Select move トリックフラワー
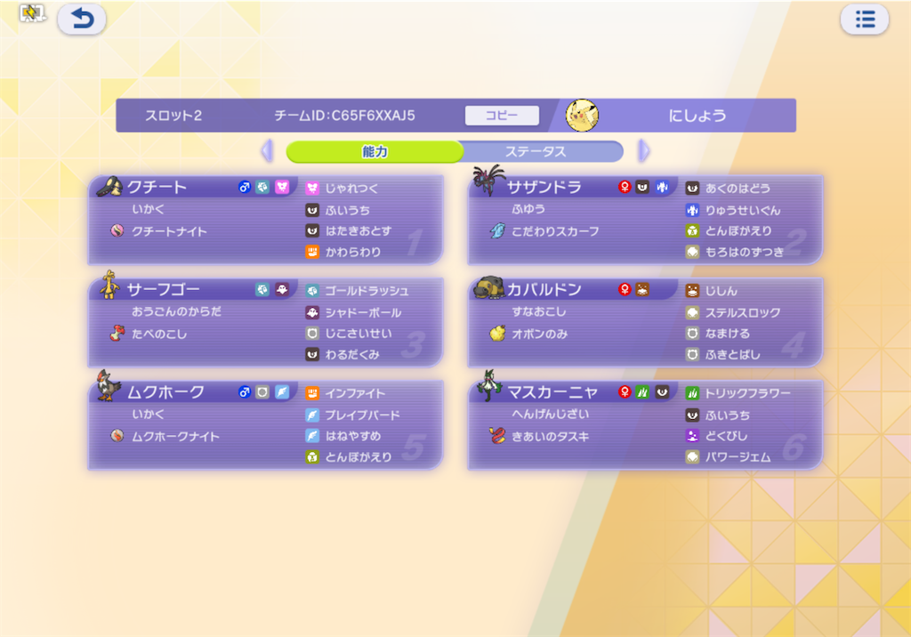911x637 pixels. (x=747, y=393)
